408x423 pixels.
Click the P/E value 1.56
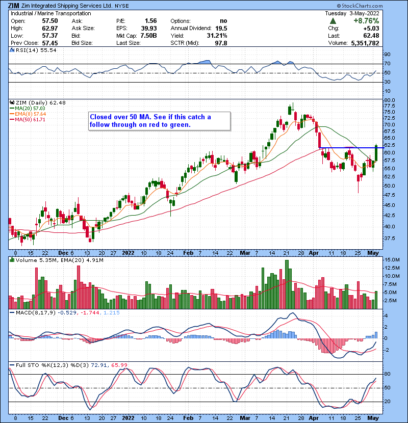click(x=150, y=21)
